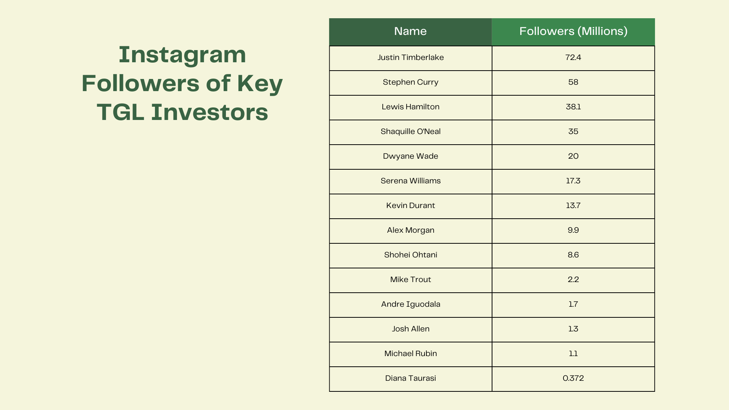Select the Michael Rubin name cell
Viewport: 729px width, 410px height.
point(410,354)
